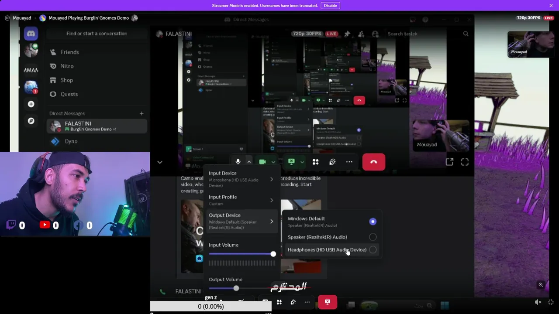Image resolution: width=559 pixels, height=314 pixels.
Task: Add friends to DM icon in header
Action: pos(361,34)
